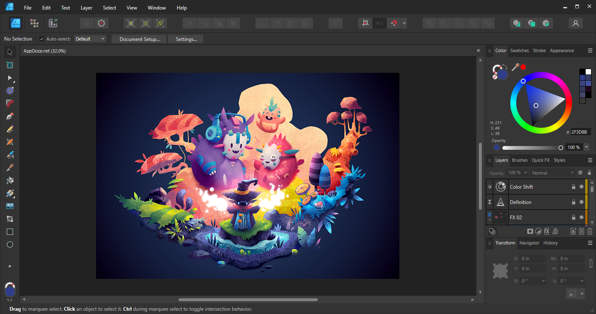Open the Auto-select Default dropdown

pyautogui.click(x=90, y=38)
